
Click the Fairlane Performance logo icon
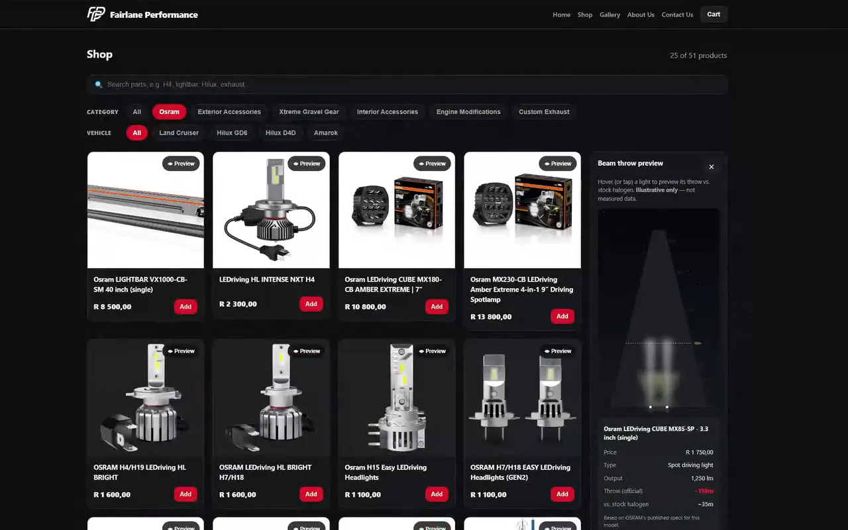pyautogui.click(x=96, y=14)
